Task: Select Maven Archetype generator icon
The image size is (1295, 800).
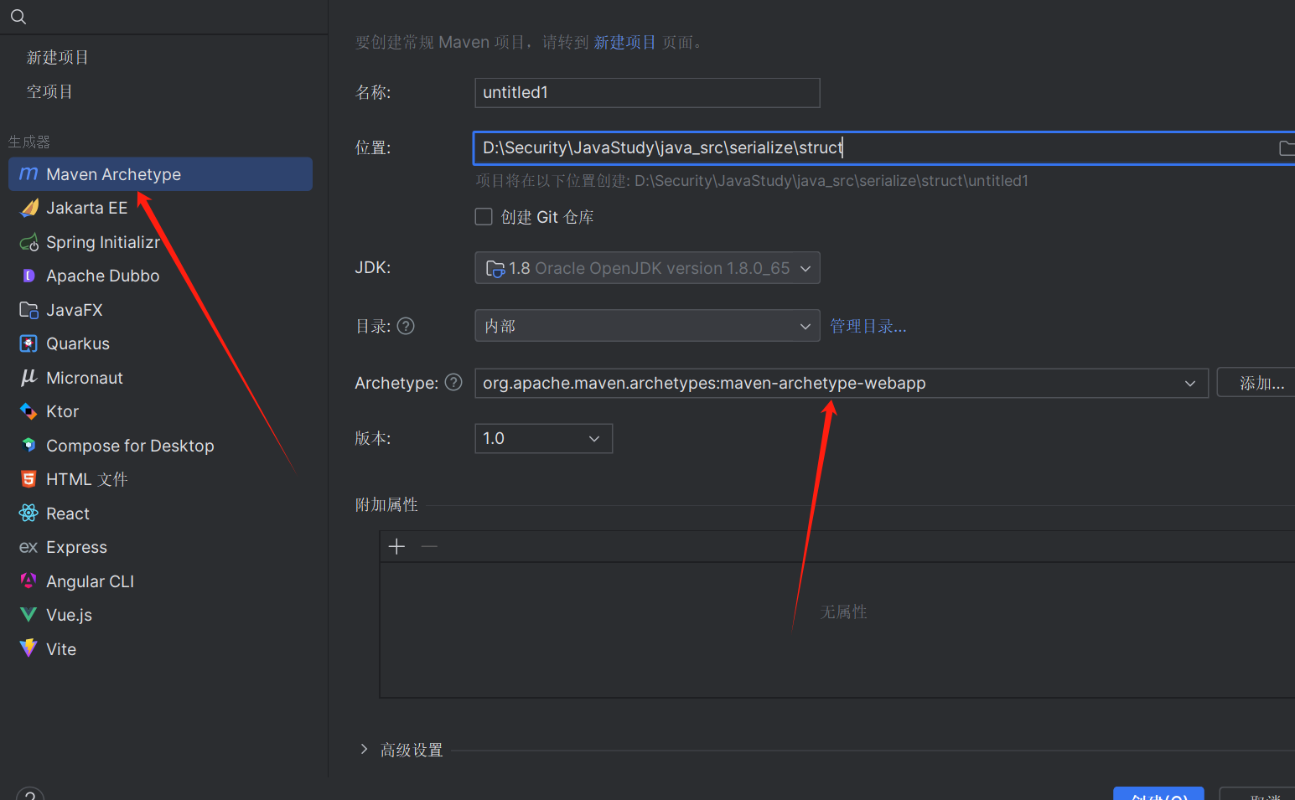Action: [28, 174]
